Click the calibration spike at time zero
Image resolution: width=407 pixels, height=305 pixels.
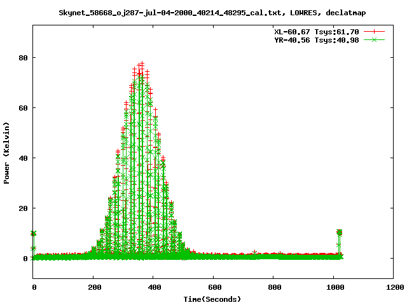(33, 244)
